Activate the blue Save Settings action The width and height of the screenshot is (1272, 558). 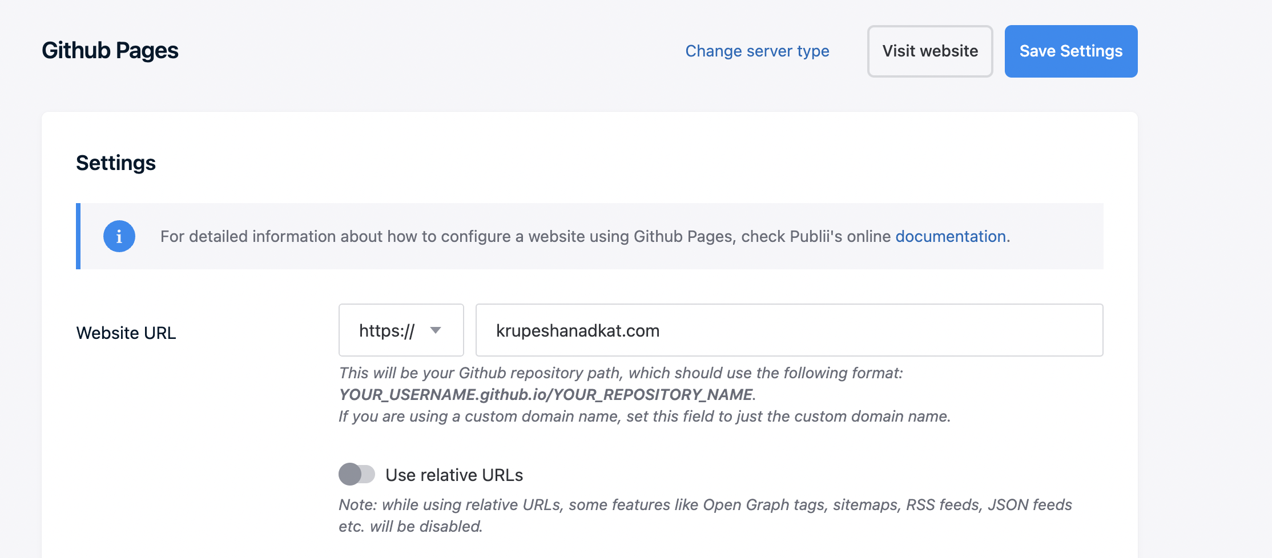pos(1070,51)
